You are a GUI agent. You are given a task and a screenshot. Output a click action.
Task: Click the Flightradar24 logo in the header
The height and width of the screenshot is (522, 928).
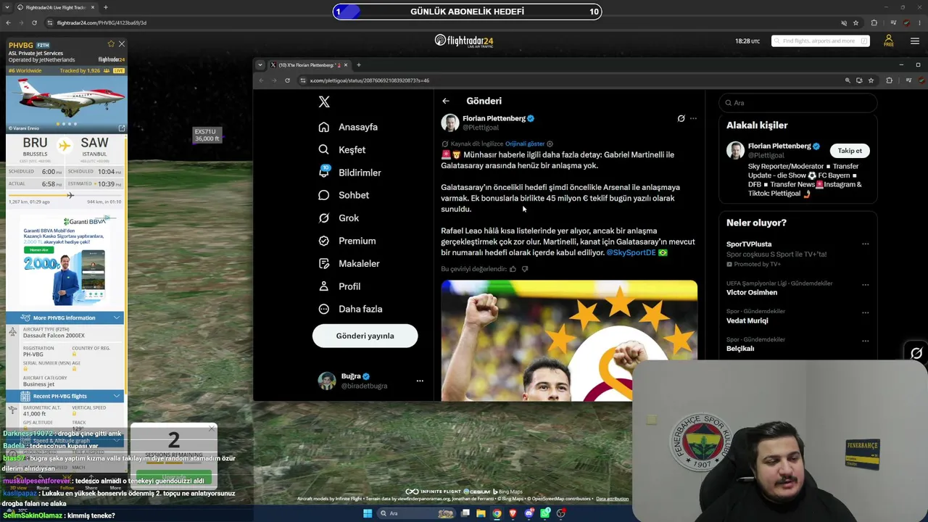(464, 41)
